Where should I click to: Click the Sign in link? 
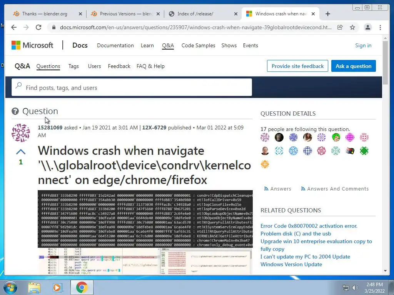click(x=363, y=45)
